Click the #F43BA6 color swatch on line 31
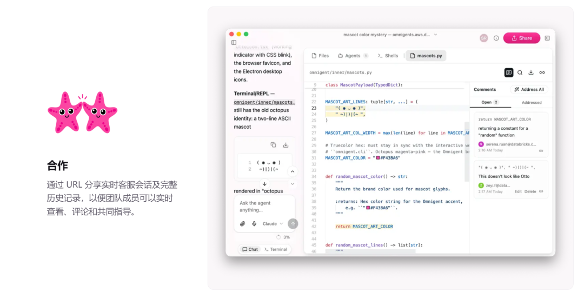The image size is (584, 299). click(x=377, y=158)
